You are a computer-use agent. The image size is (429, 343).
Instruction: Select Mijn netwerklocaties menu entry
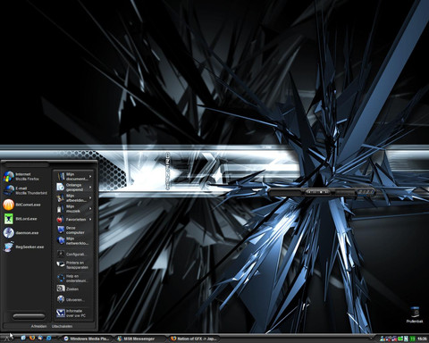pyautogui.click(x=73, y=241)
